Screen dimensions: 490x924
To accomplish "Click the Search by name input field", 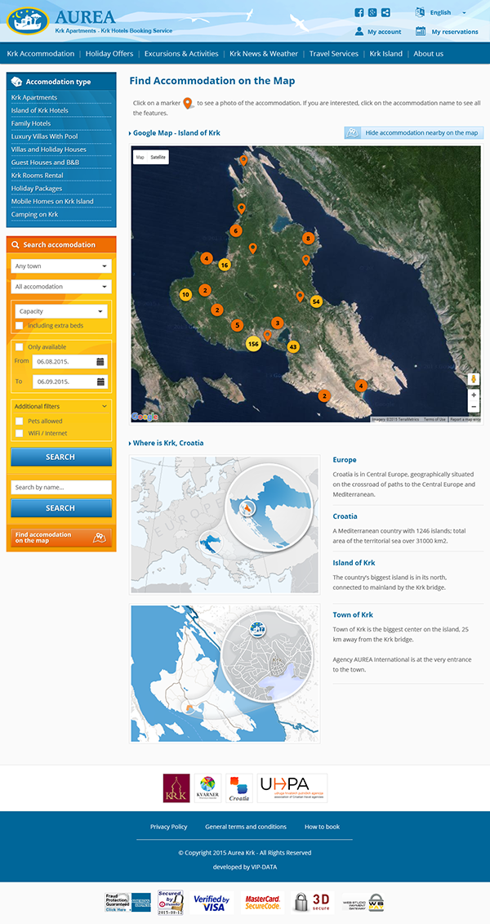I will (x=61, y=488).
